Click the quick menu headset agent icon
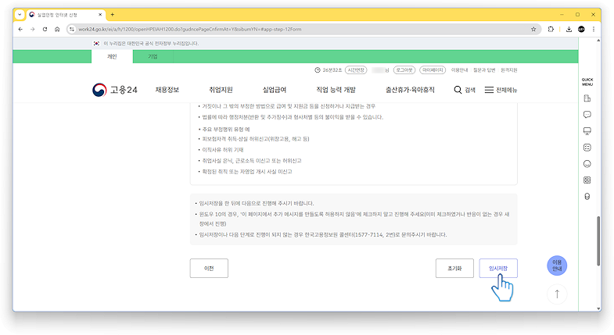 pyautogui.click(x=587, y=197)
